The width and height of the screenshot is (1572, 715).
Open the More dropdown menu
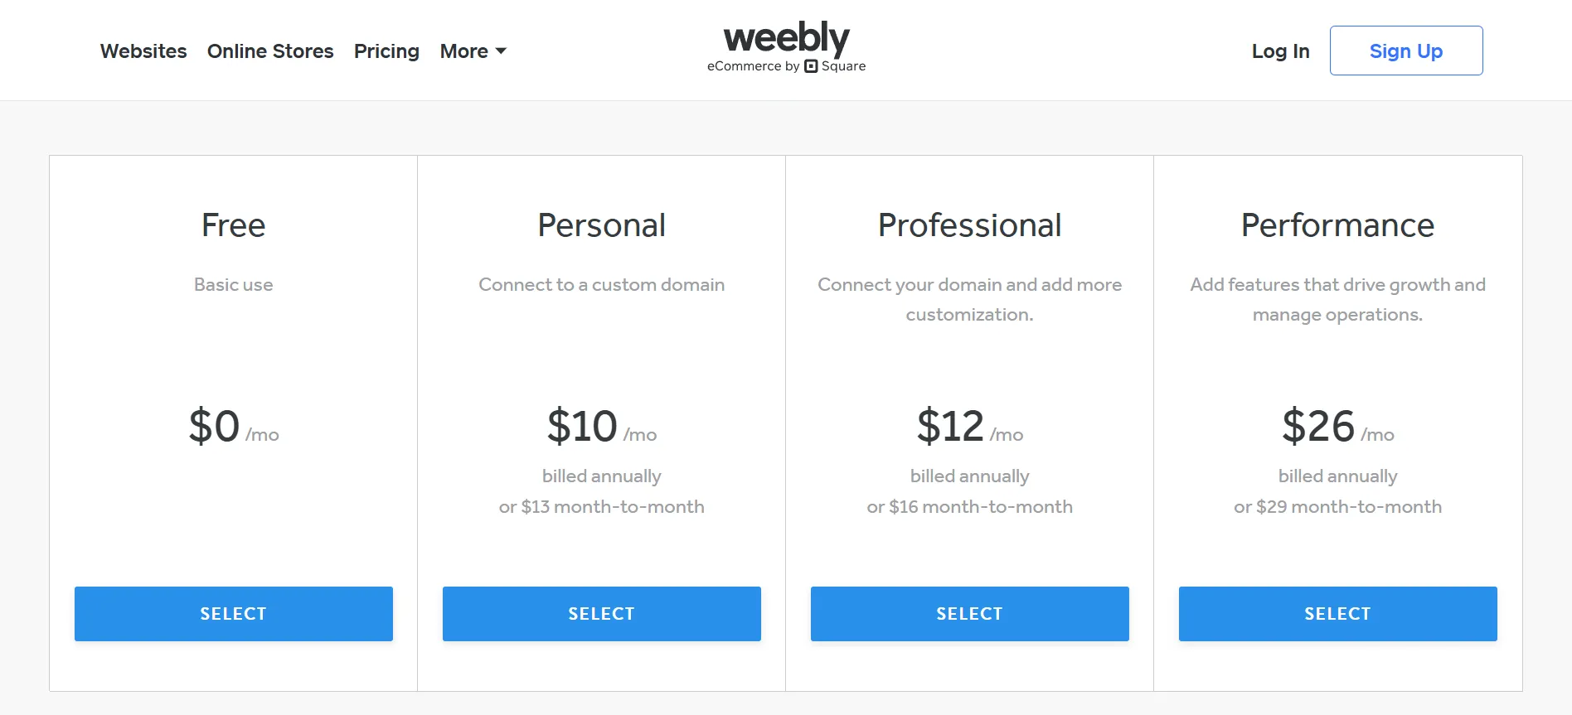[463, 51]
